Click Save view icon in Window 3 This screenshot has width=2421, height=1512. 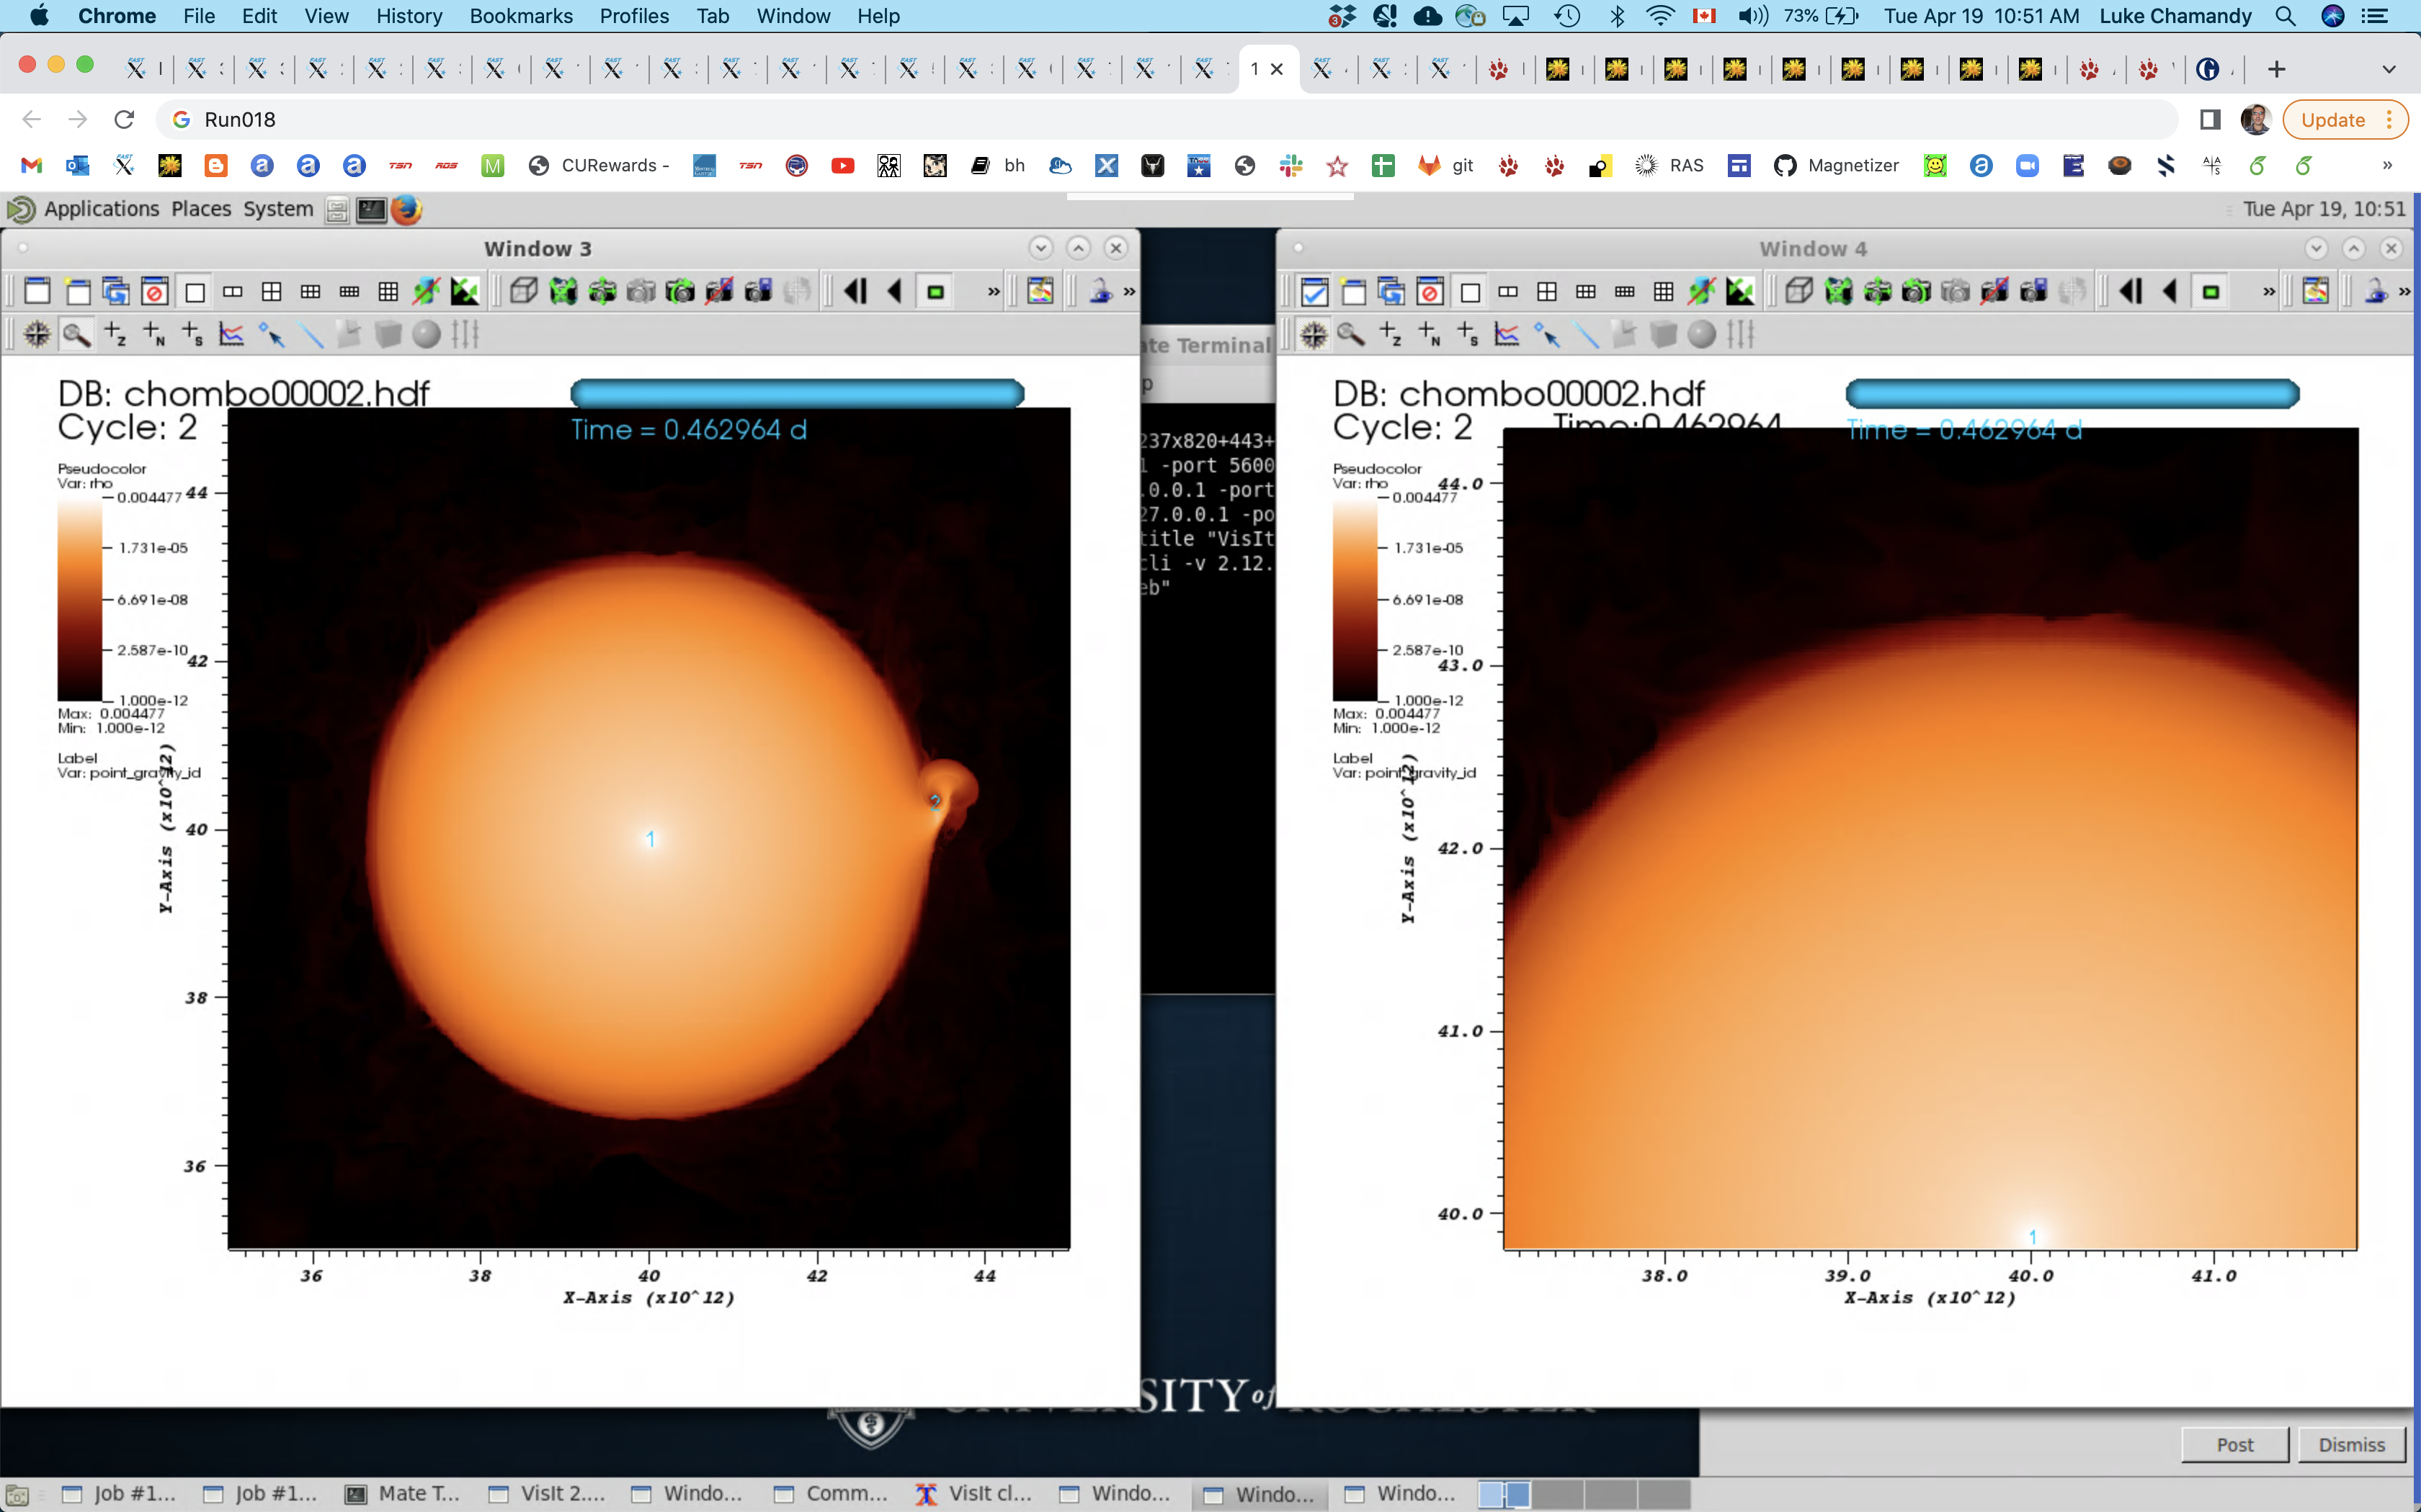758,292
